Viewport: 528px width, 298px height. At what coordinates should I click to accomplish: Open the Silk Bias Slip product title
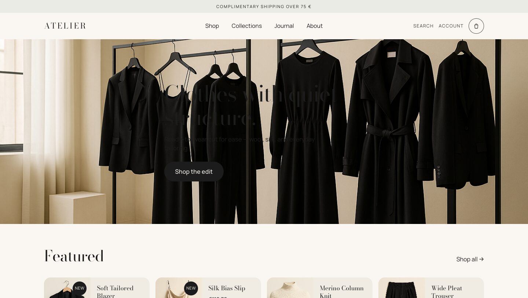pos(227,288)
